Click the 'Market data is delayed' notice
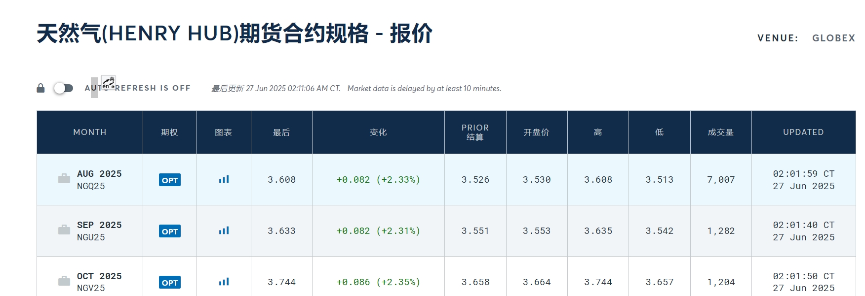Image resolution: width=865 pixels, height=296 pixels. point(424,89)
